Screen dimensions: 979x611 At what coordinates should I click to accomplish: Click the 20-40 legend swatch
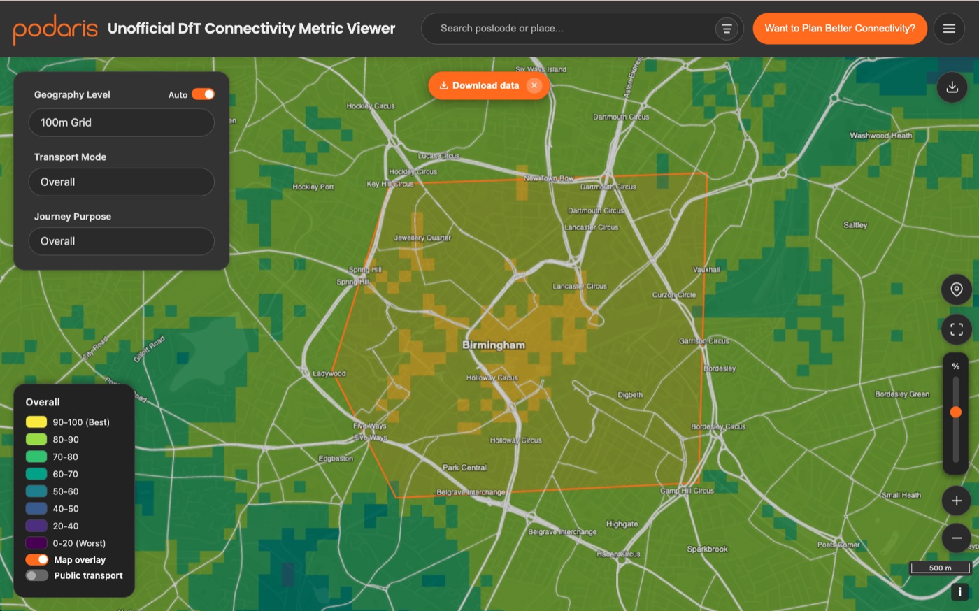pyautogui.click(x=36, y=526)
